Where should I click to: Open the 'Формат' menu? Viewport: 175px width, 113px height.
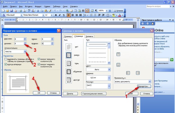pos(38,7)
